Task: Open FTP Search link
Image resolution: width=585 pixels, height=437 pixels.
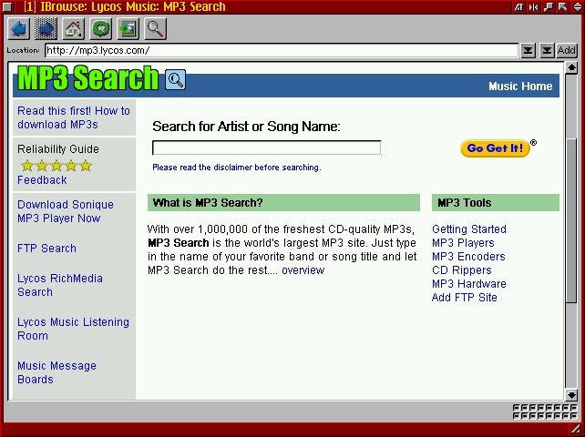Action: (x=46, y=249)
